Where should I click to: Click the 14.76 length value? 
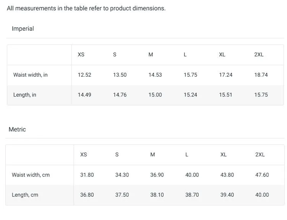click(x=120, y=95)
